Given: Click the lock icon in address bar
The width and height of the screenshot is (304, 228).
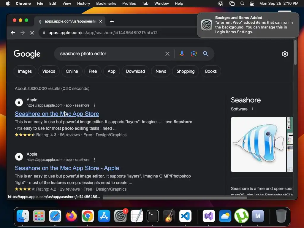Looking at the screenshot, I should [44, 33].
